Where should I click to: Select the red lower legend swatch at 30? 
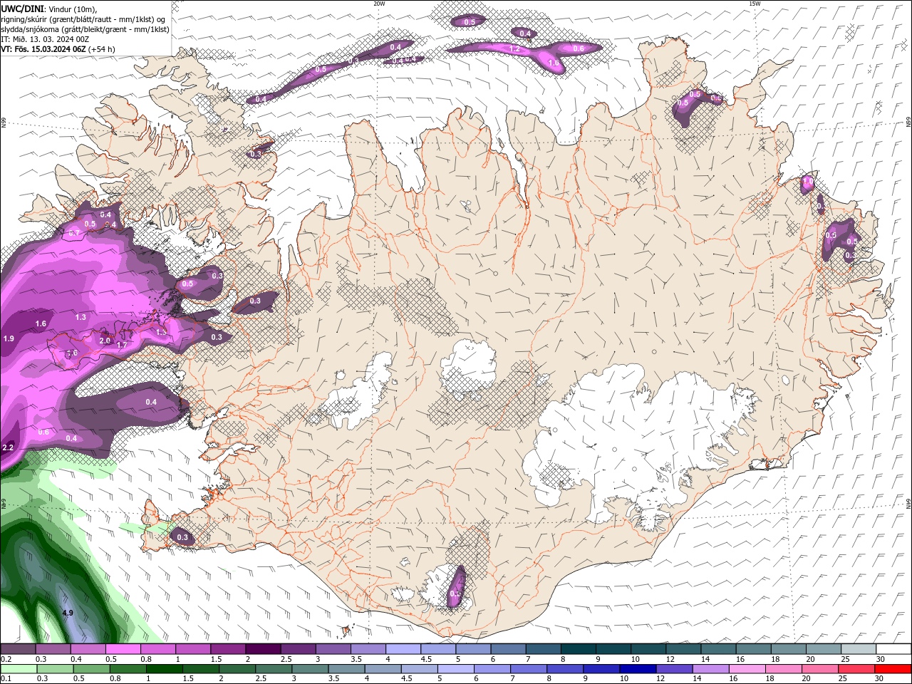[x=892, y=669]
